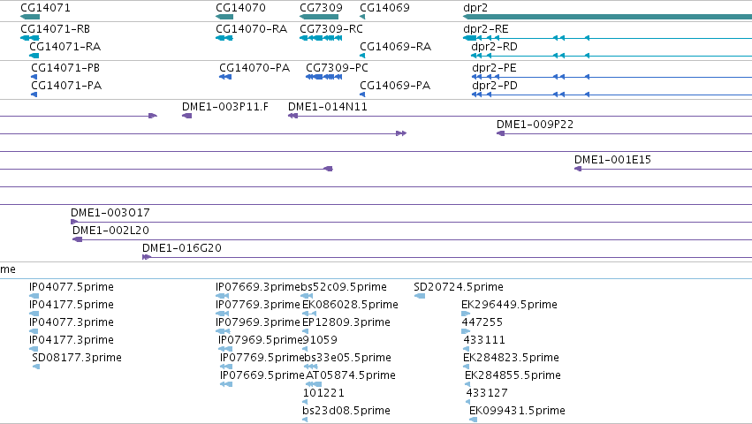
Task: Select the 433111 EST label
Action: click(484, 340)
